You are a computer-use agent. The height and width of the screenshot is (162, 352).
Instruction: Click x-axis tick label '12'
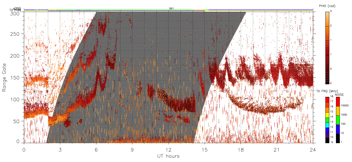point(168,149)
